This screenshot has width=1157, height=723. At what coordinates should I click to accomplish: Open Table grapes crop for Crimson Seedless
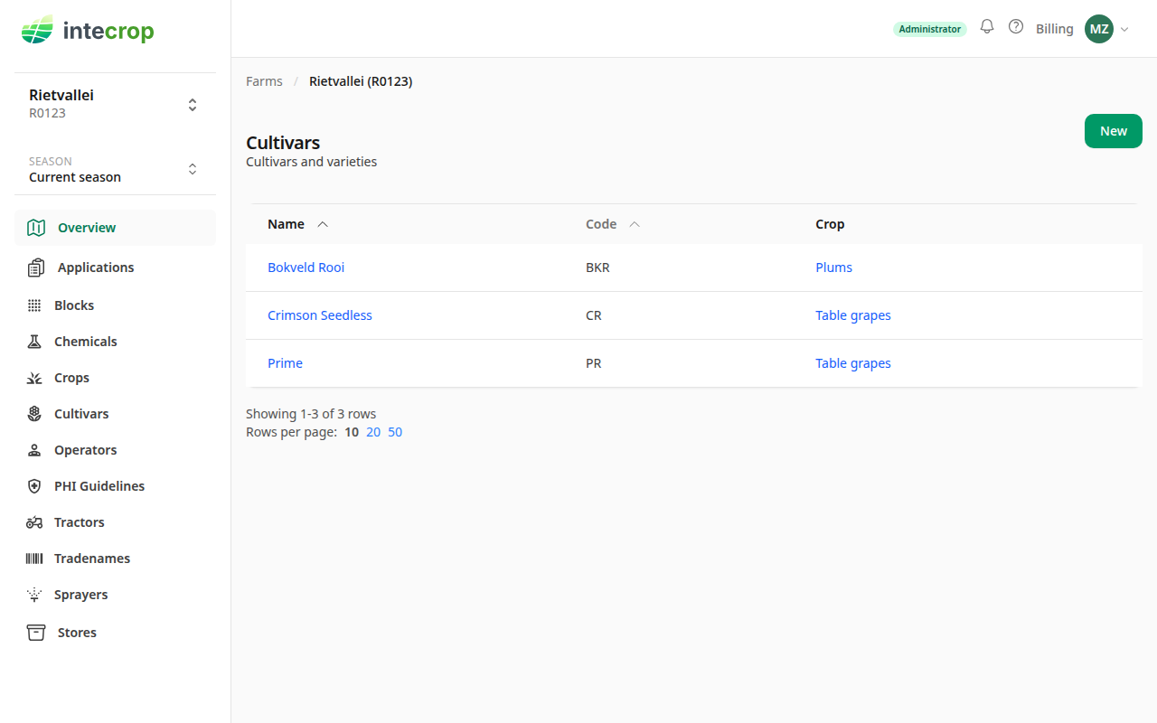point(853,315)
